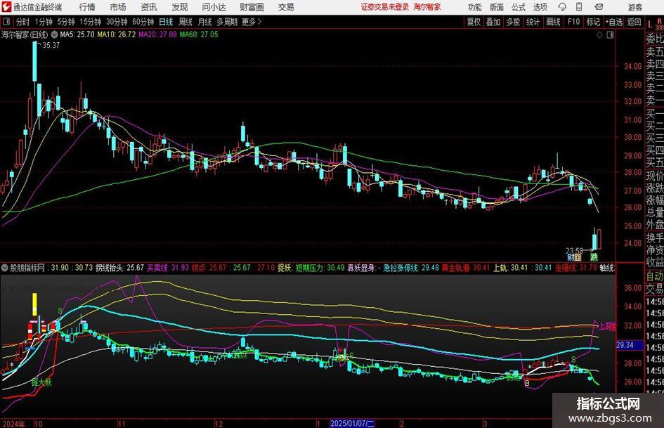Open the 多周期 multi-period view
This screenshot has width=664, height=428.
point(227,22)
